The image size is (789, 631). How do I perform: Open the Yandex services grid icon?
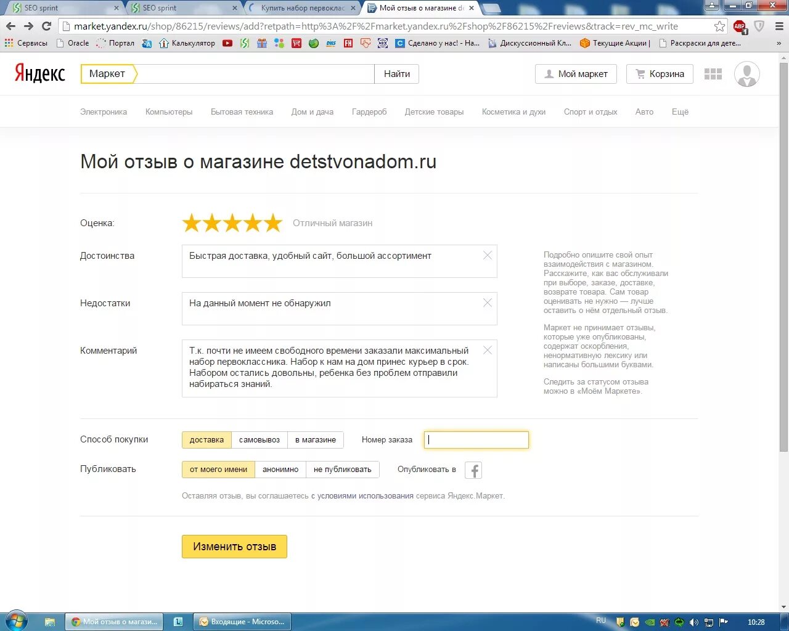click(713, 74)
